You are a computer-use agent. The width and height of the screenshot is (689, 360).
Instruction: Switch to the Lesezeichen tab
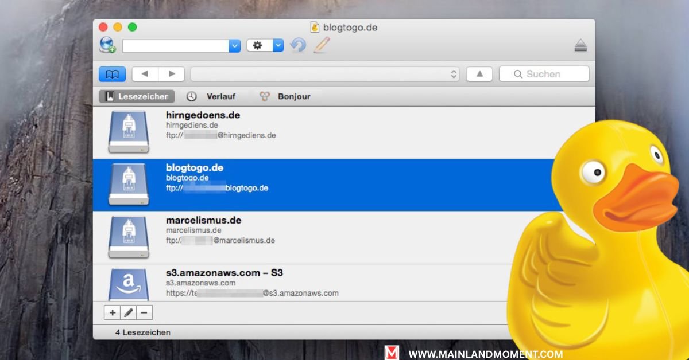tap(137, 96)
